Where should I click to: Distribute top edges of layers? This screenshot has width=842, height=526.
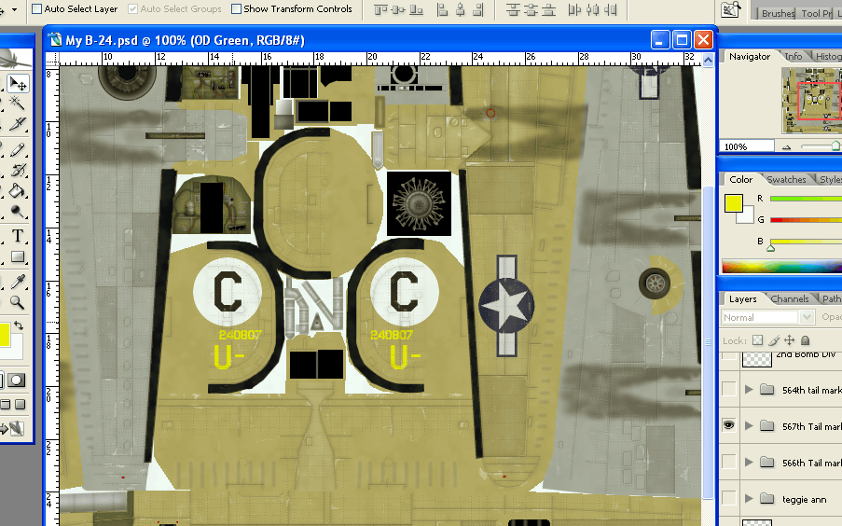click(514, 9)
